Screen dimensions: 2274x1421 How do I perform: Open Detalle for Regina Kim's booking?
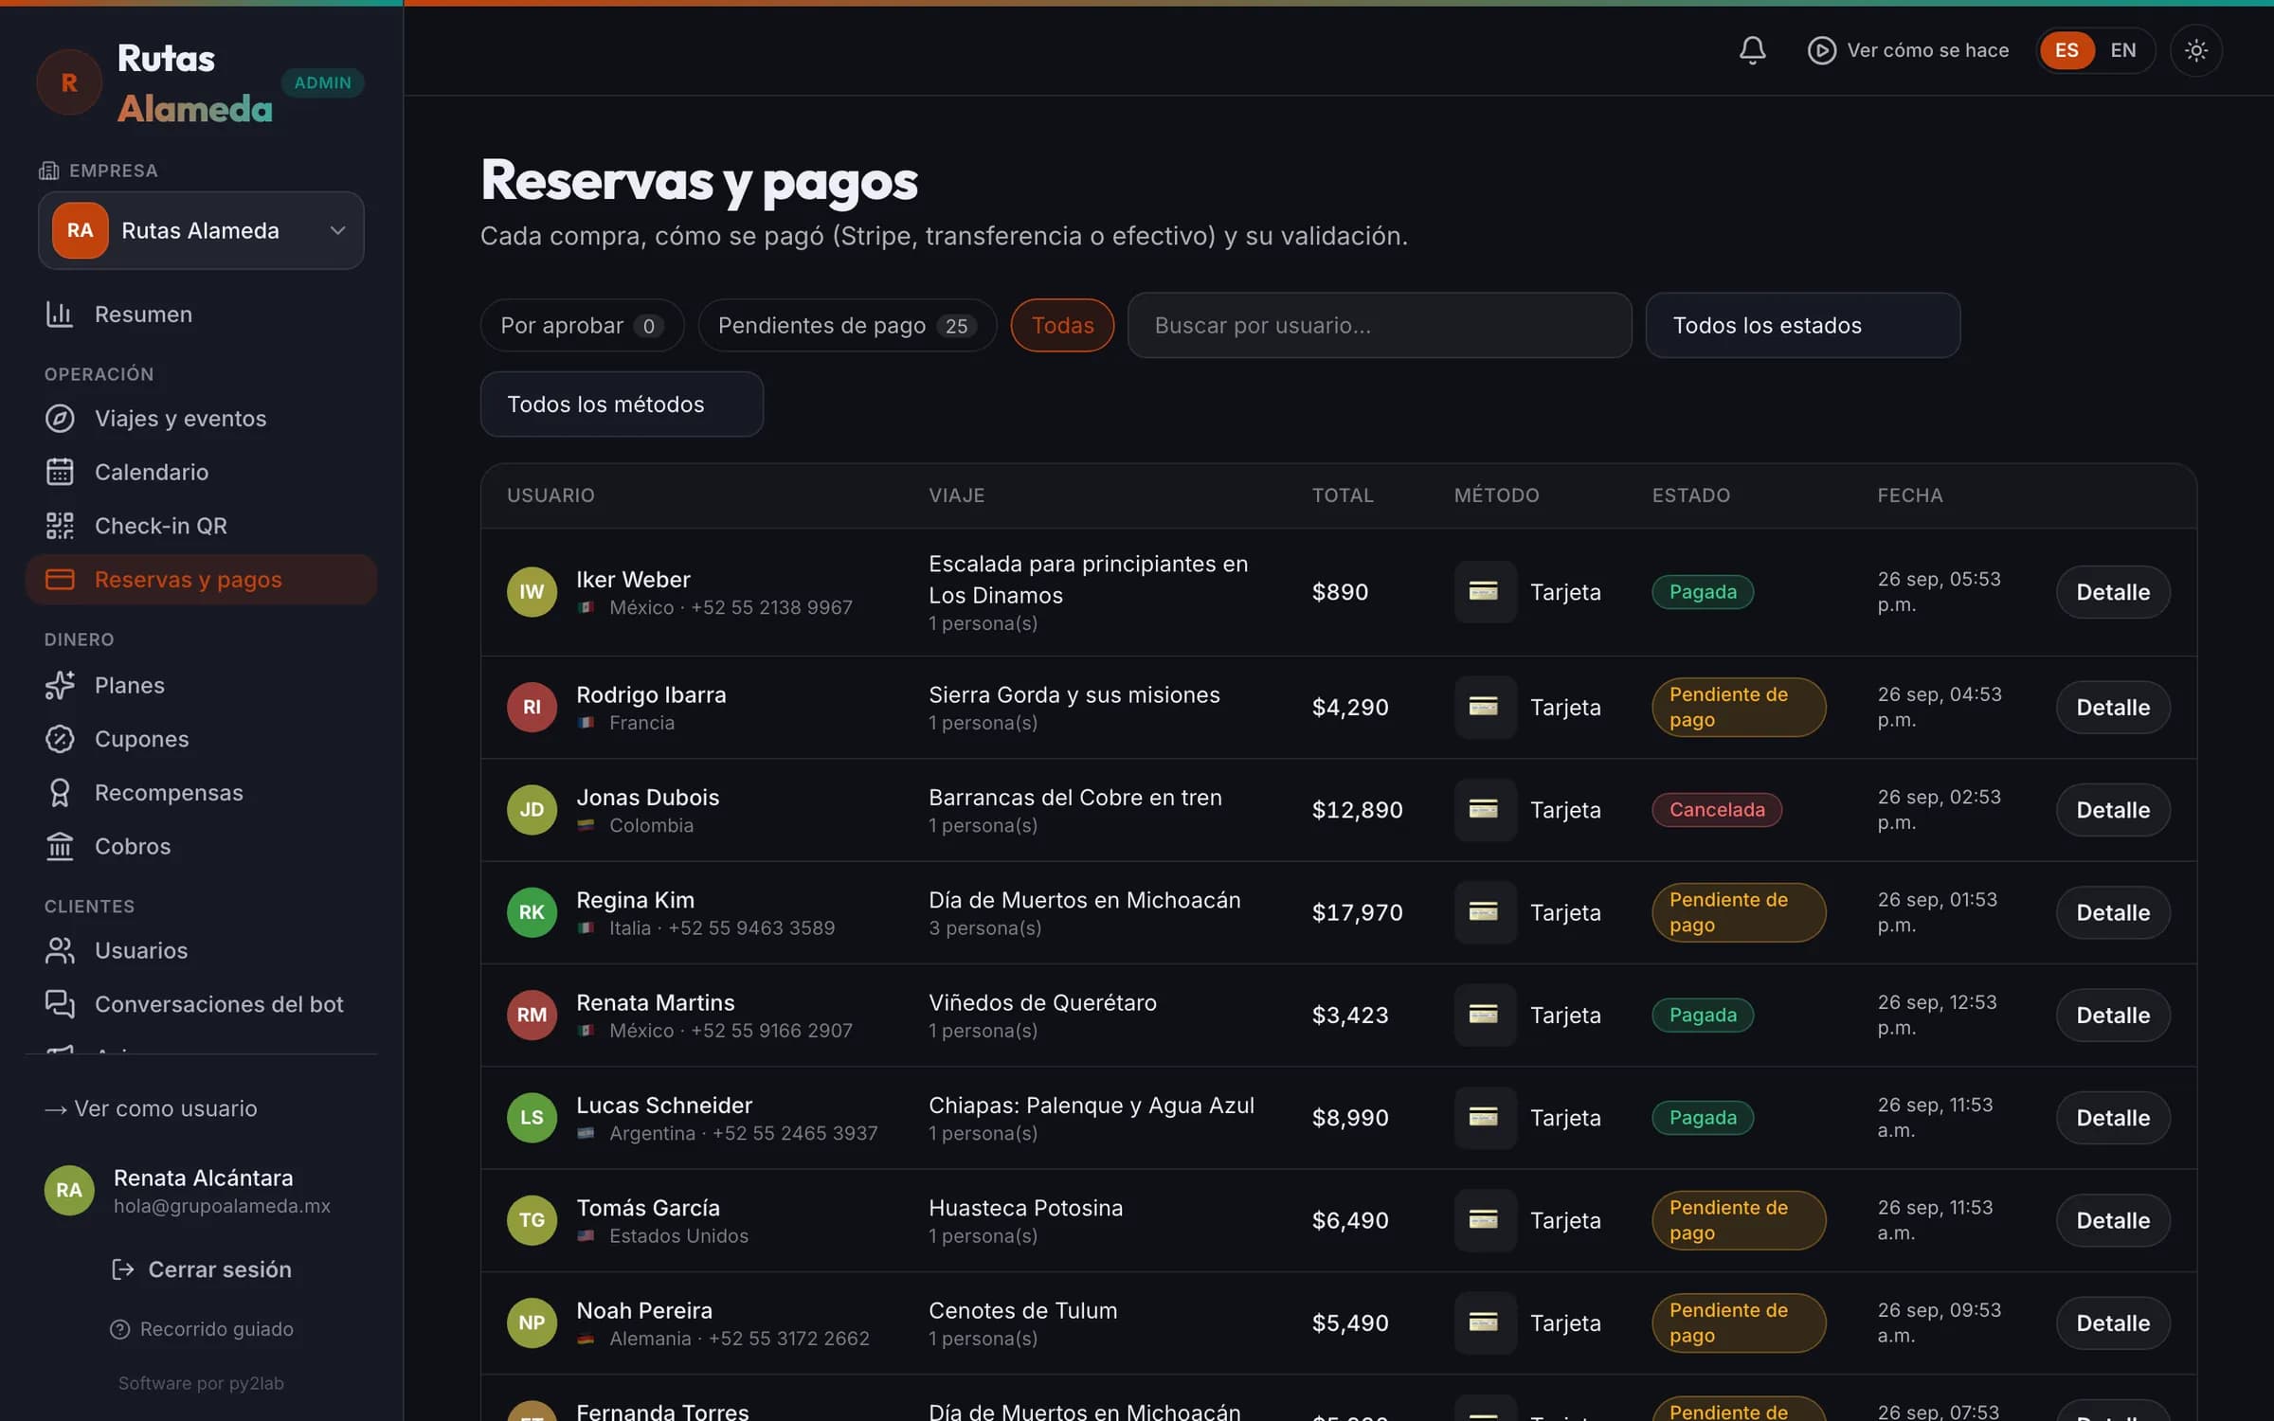click(x=2112, y=913)
